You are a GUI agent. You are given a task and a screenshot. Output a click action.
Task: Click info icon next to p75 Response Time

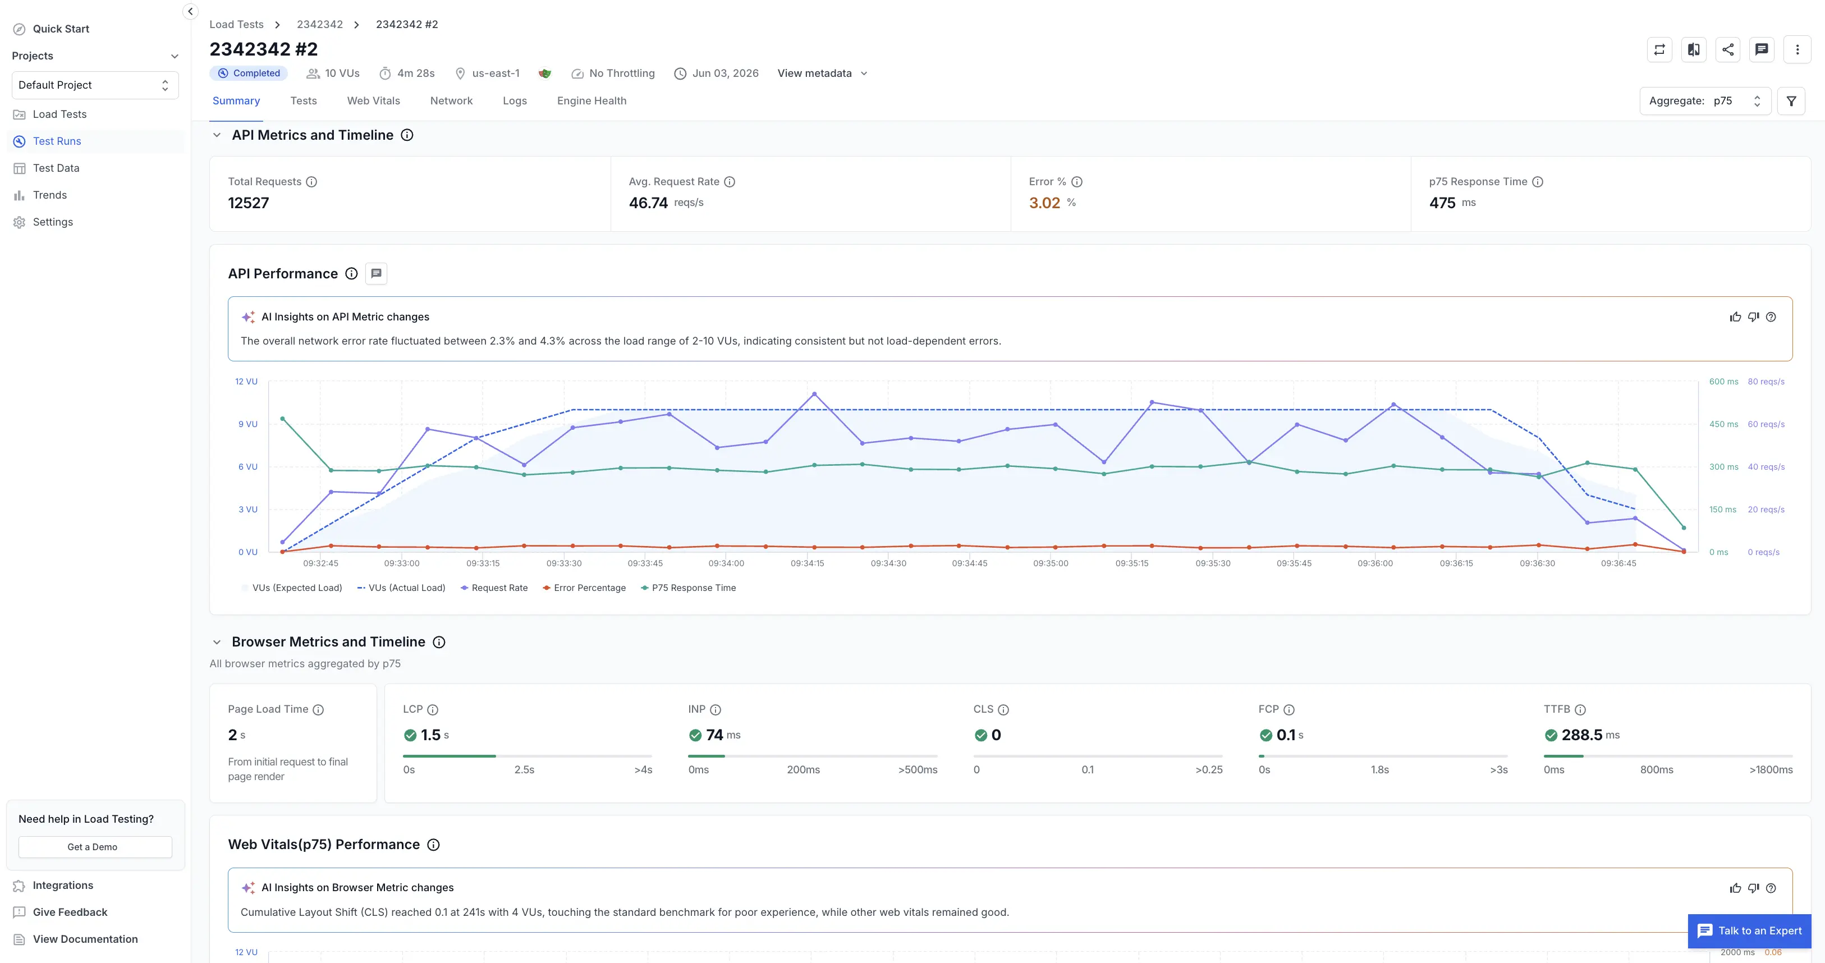point(1537,182)
